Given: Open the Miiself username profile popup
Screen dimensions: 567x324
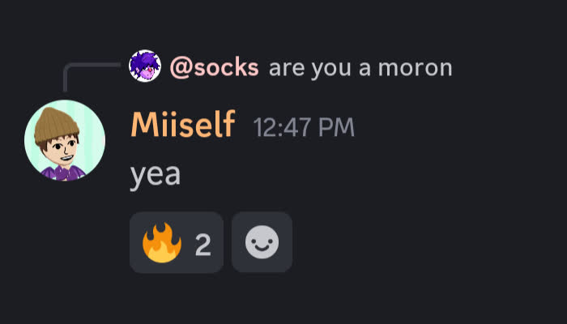Looking at the screenshot, I should pos(183,125).
